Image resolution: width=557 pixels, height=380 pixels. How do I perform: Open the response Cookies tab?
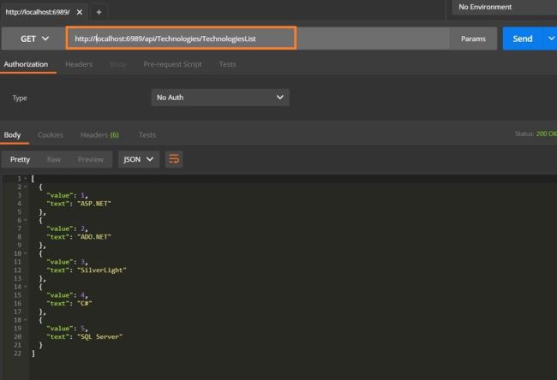pyautogui.click(x=51, y=135)
